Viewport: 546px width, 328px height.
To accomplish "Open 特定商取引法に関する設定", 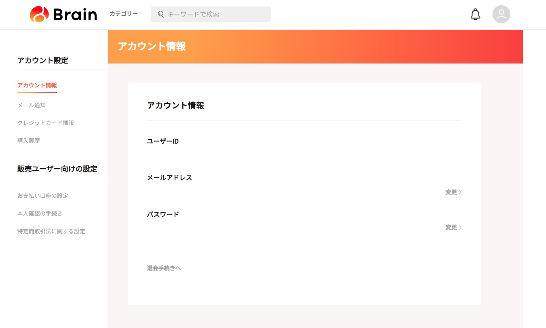I will pyautogui.click(x=51, y=231).
